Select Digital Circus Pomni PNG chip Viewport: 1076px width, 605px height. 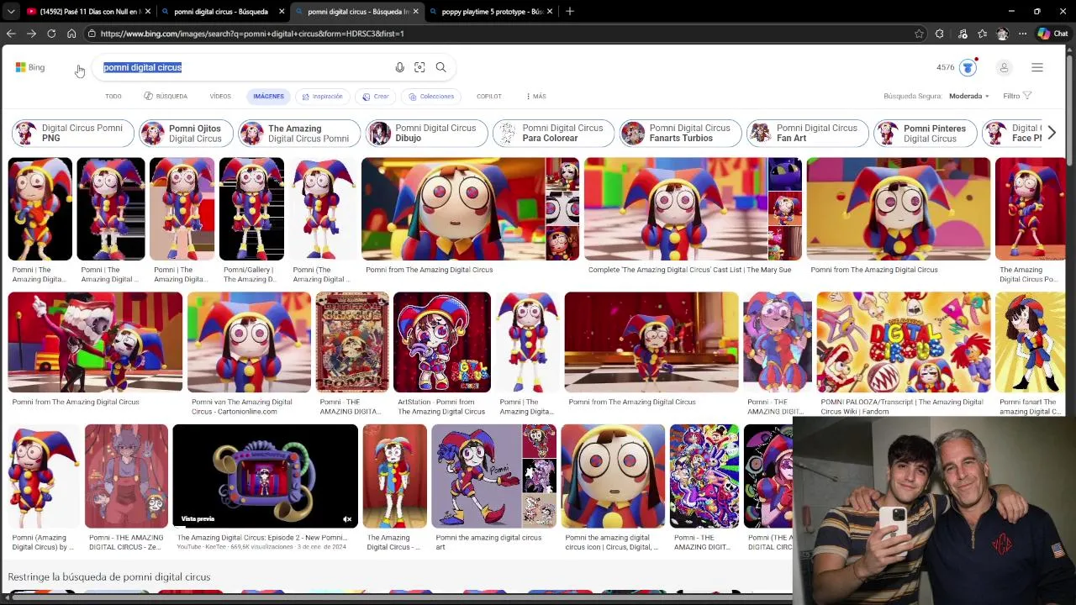pyautogui.click(x=73, y=133)
